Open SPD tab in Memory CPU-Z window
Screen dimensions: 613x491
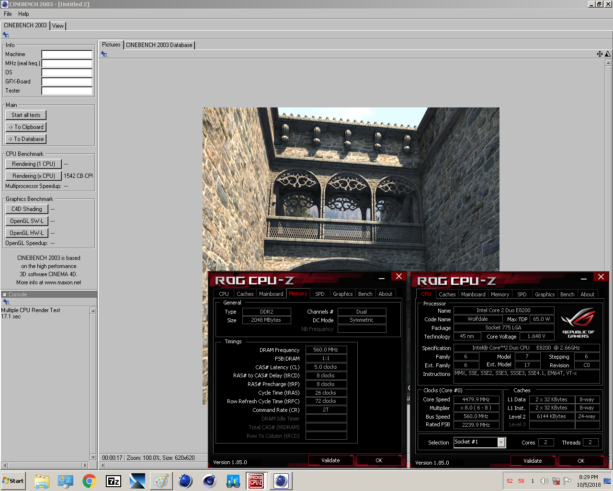point(320,294)
